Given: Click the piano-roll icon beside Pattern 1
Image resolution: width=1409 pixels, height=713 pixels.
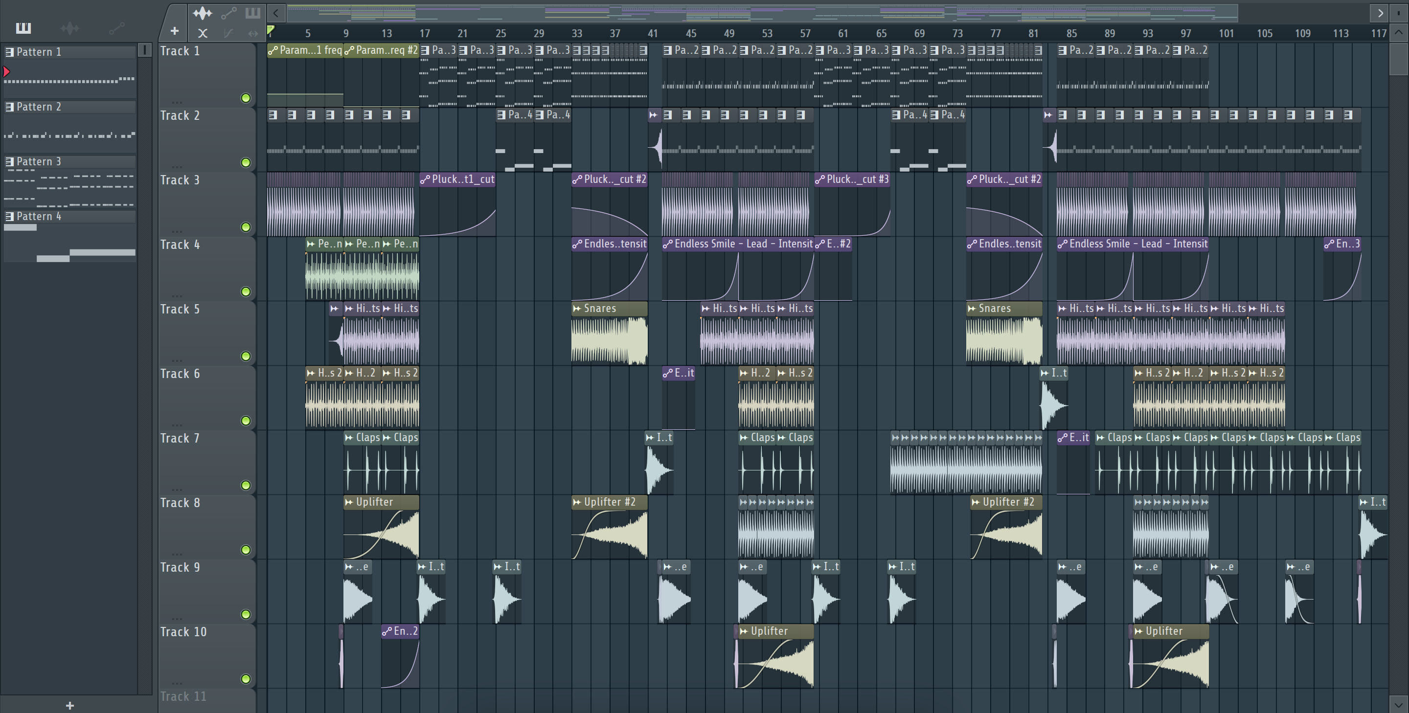Looking at the screenshot, I should click(x=9, y=52).
